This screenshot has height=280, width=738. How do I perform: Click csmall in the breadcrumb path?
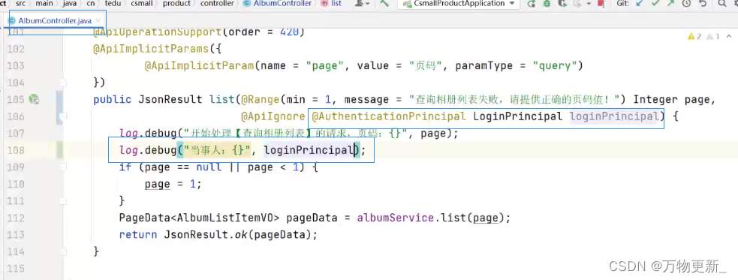tap(141, 3)
